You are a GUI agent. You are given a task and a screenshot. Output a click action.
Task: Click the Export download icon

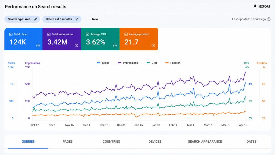pos(255,6)
